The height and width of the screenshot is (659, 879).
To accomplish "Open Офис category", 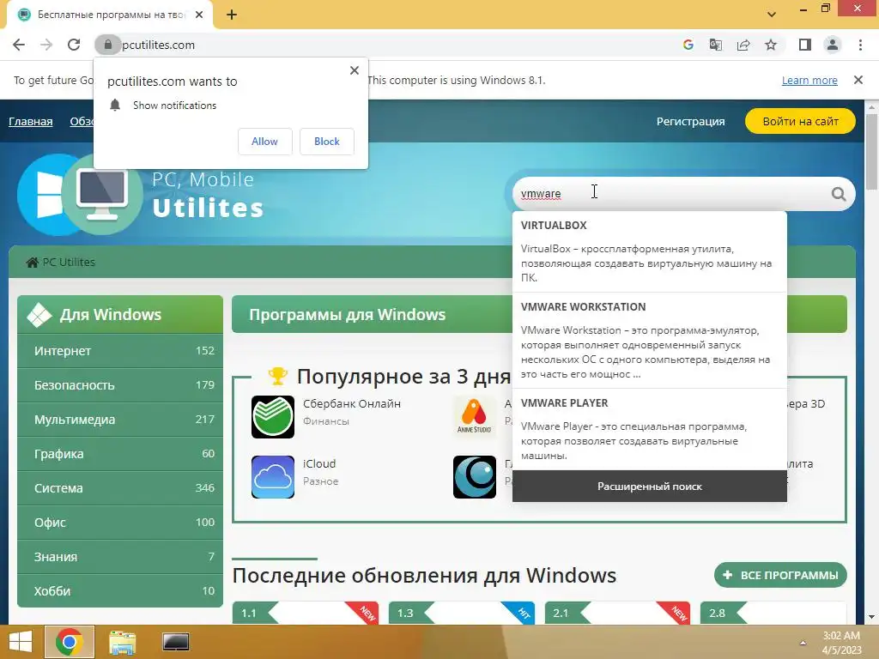I will [x=120, y=523].
